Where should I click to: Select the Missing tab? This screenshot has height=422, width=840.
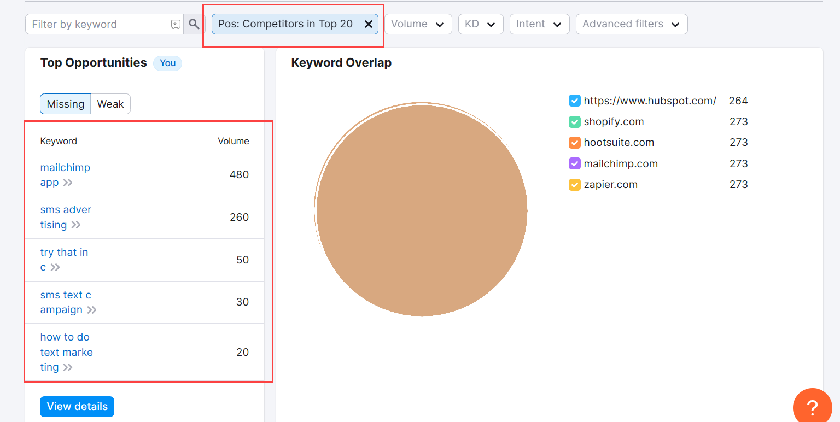[66, 104]
